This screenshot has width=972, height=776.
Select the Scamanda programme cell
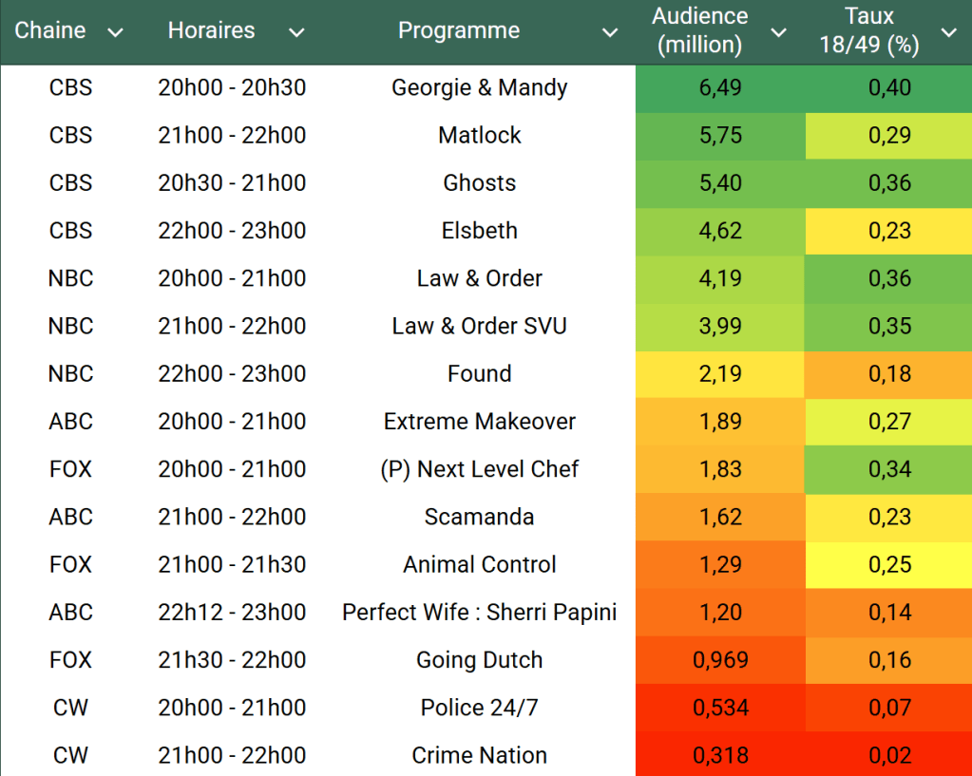479,517
